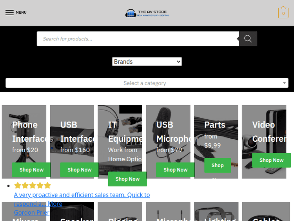Open the shopping cart icon

coord(283,13)
